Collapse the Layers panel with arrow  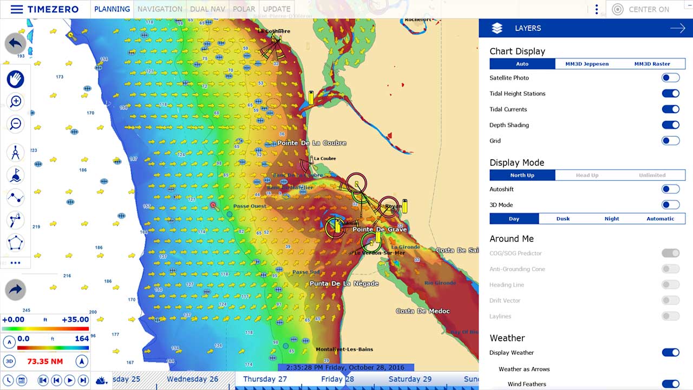tap(677, 28)
